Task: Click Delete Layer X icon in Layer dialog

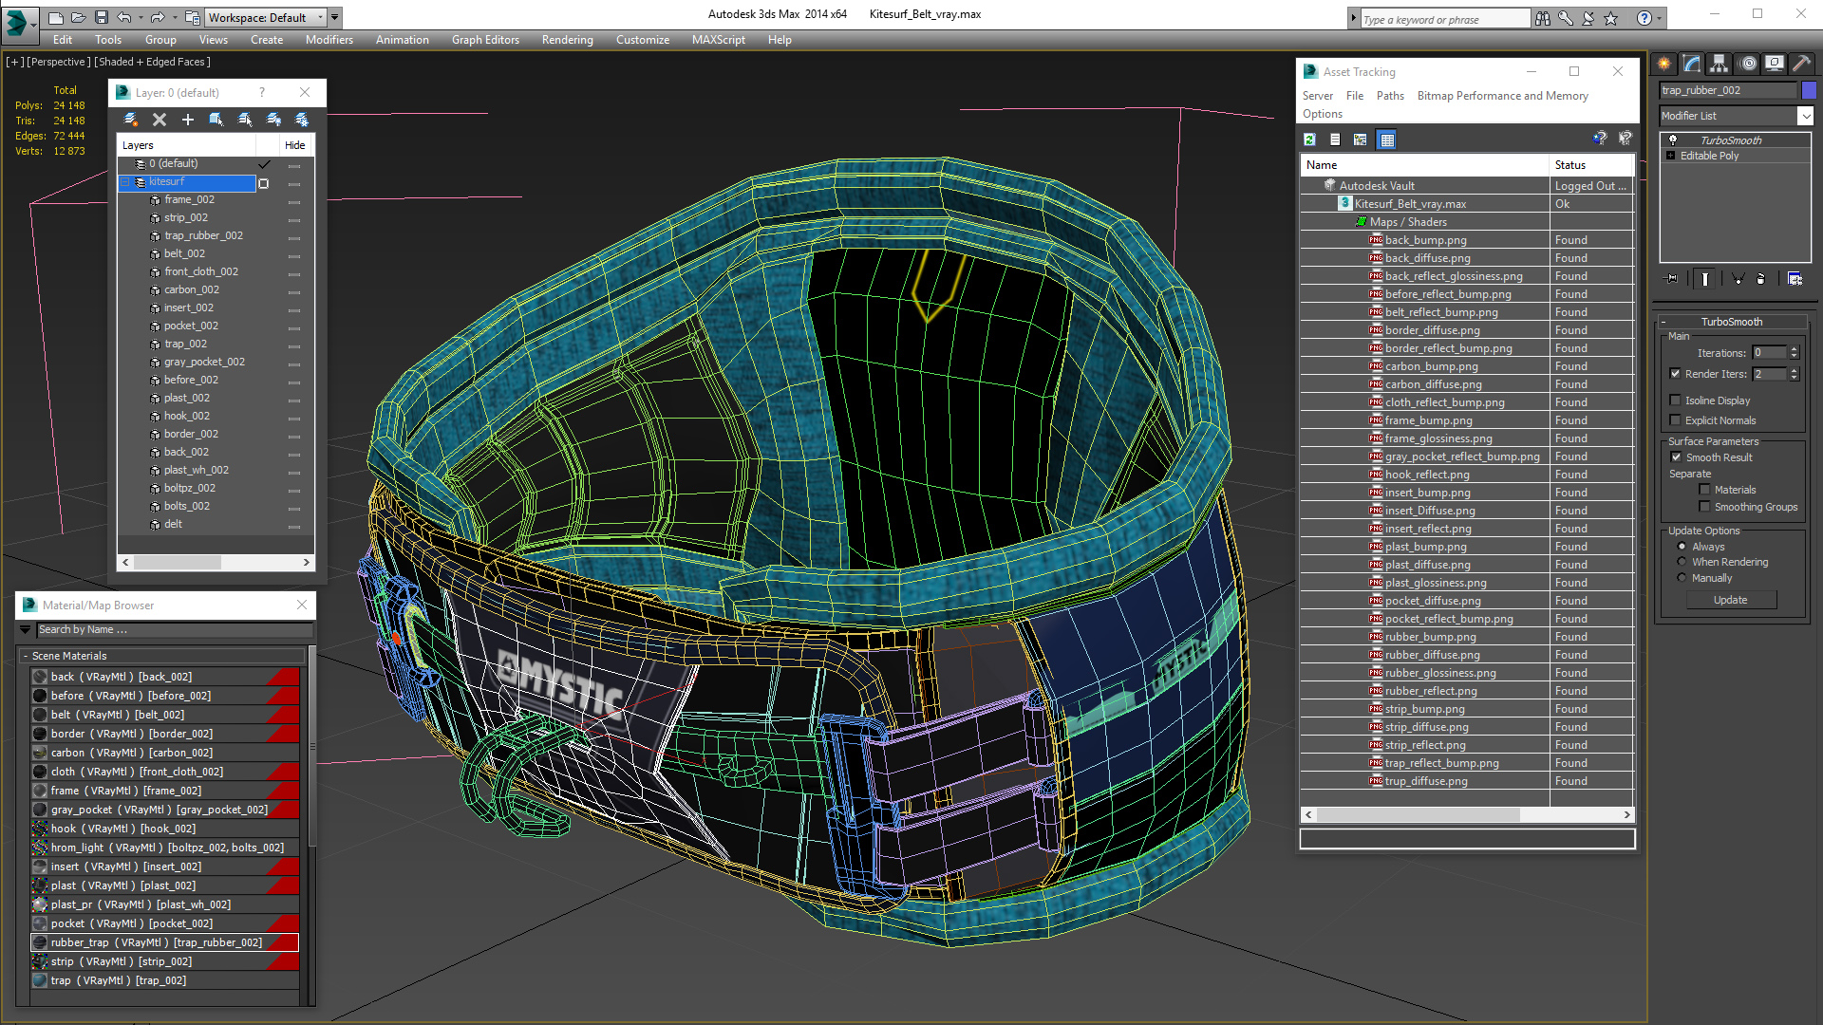Action: (160, 120)
